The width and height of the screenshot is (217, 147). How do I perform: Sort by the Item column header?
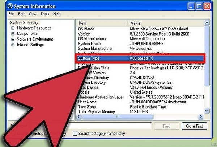pyautogui.click(x=101, y=23)
